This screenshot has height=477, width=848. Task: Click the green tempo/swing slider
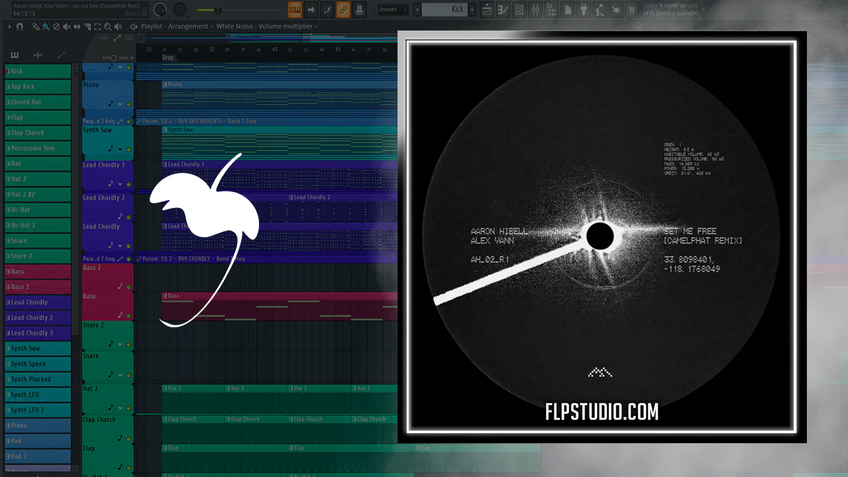[x=238, y=10]
